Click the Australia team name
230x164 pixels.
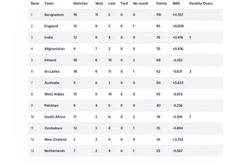click(52, 83)
